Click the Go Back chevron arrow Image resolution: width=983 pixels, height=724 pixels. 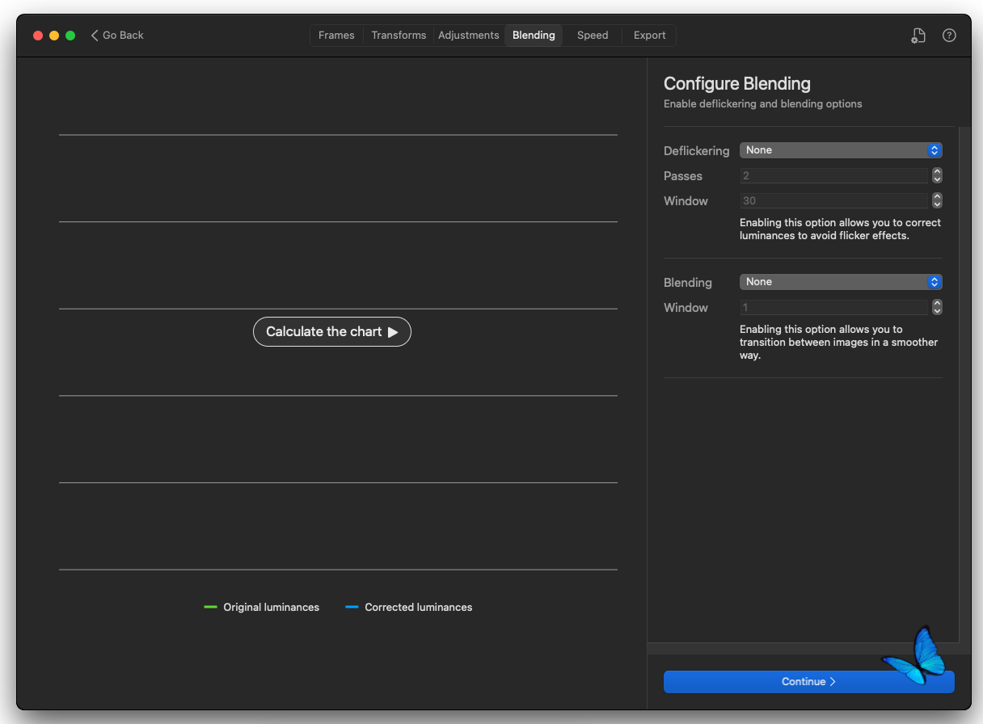[x=95, y=36]
